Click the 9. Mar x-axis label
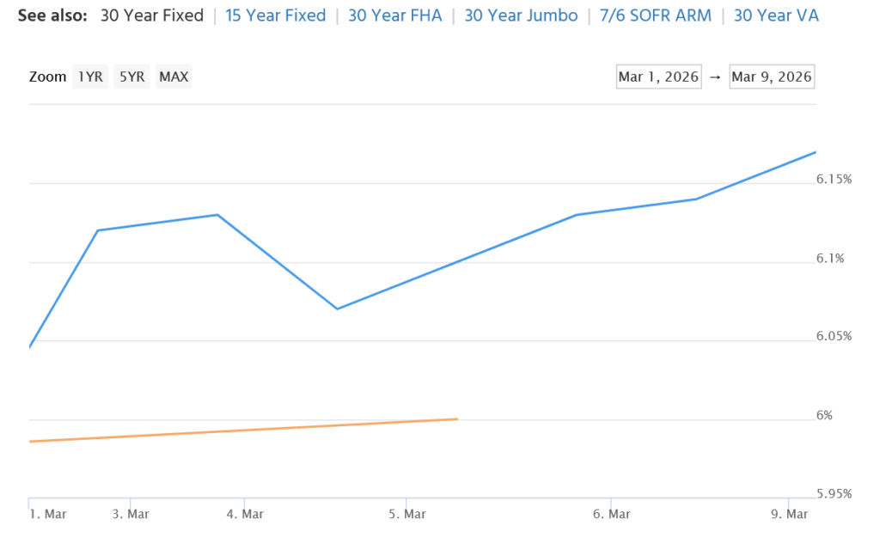The image size is (880, 544). pyautogui.click(x=790, y=515)
